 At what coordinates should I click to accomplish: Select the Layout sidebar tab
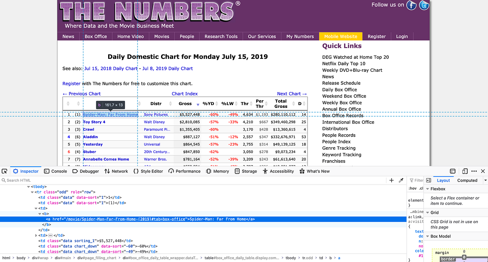point(443,180)
